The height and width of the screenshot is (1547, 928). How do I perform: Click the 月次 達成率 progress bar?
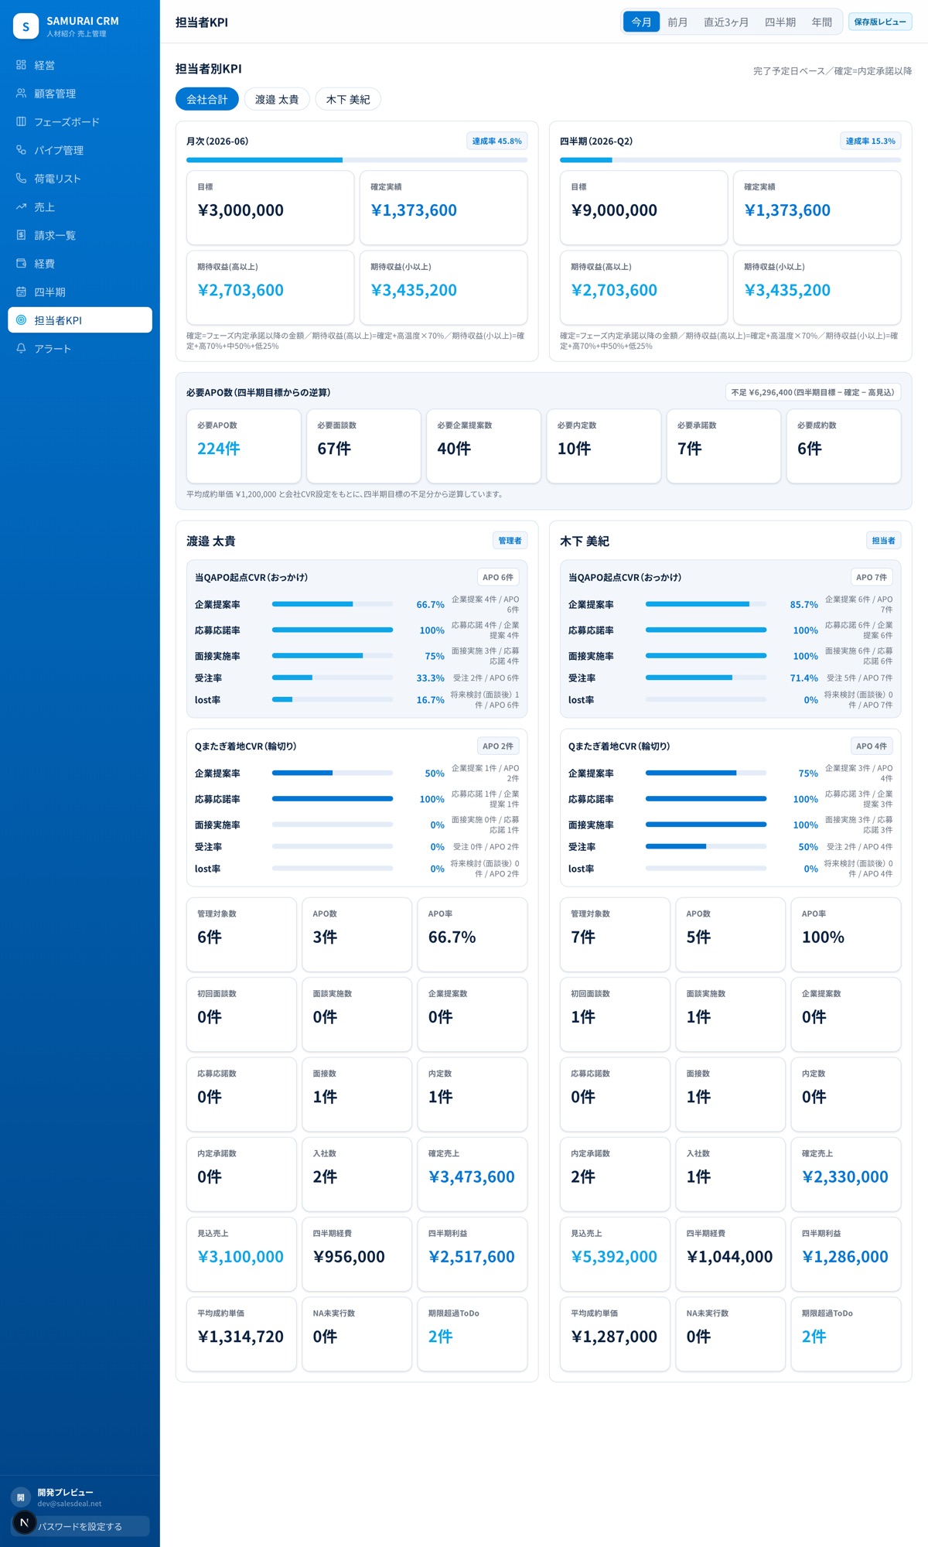pyautogui.click(x=357, y=160)
